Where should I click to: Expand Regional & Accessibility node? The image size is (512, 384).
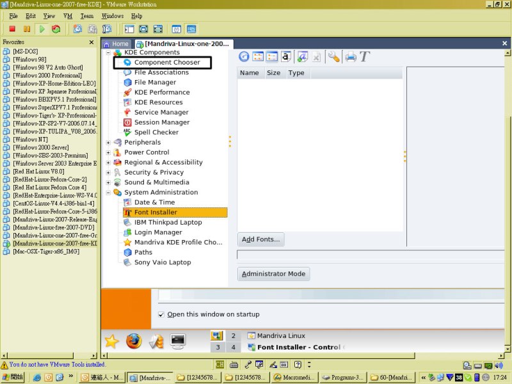[108, 163]
